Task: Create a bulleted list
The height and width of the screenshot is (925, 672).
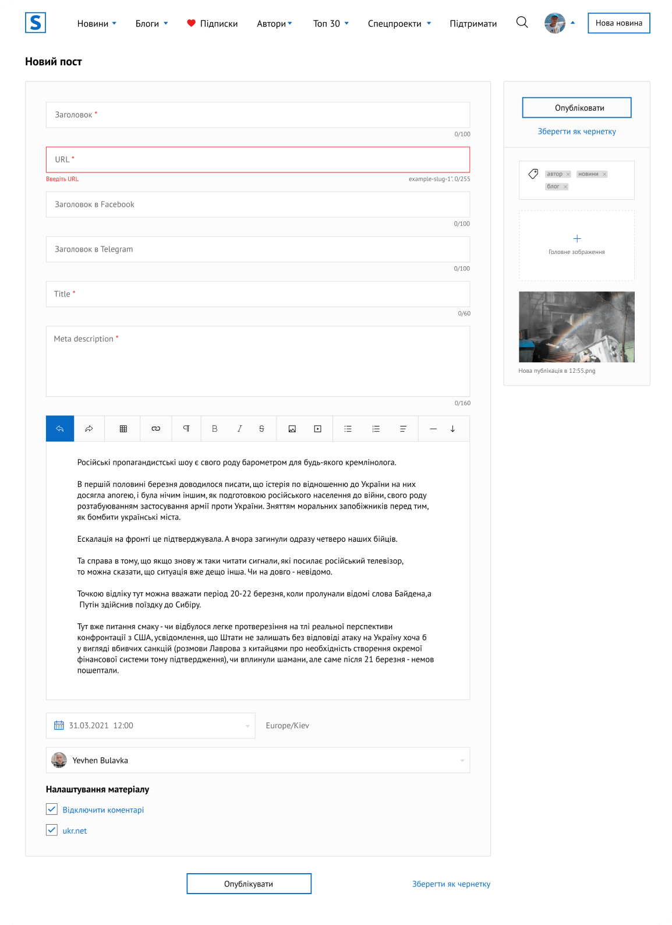Action: coord(348,429)
